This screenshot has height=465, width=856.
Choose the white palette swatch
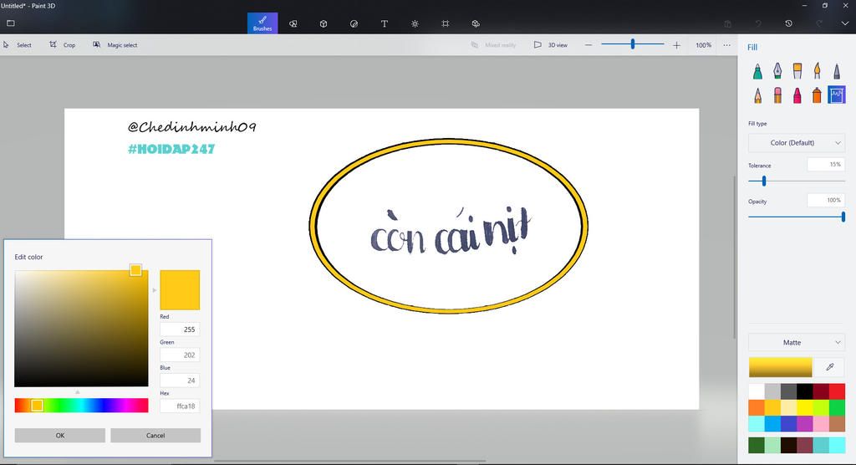(x=756, y=391)
